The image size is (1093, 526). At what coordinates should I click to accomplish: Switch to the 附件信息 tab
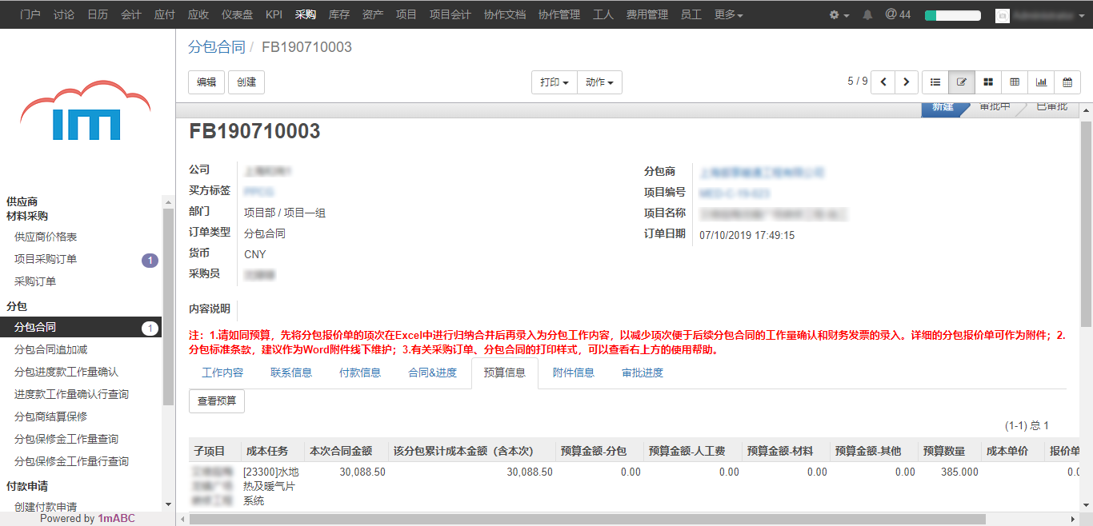coord(574,373)
